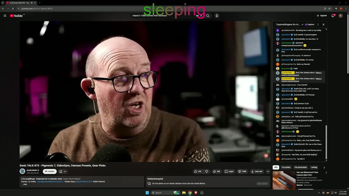Image resolution: width=349 pixels, height=196 pixels.
Task: Open @magicalsynthadventure3216 channel link
Action: click(50, 182)
